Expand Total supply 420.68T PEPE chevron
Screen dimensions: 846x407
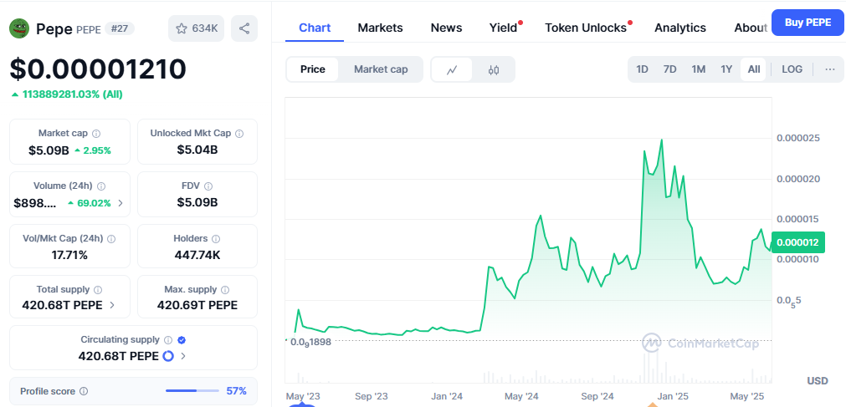(112, 305)
